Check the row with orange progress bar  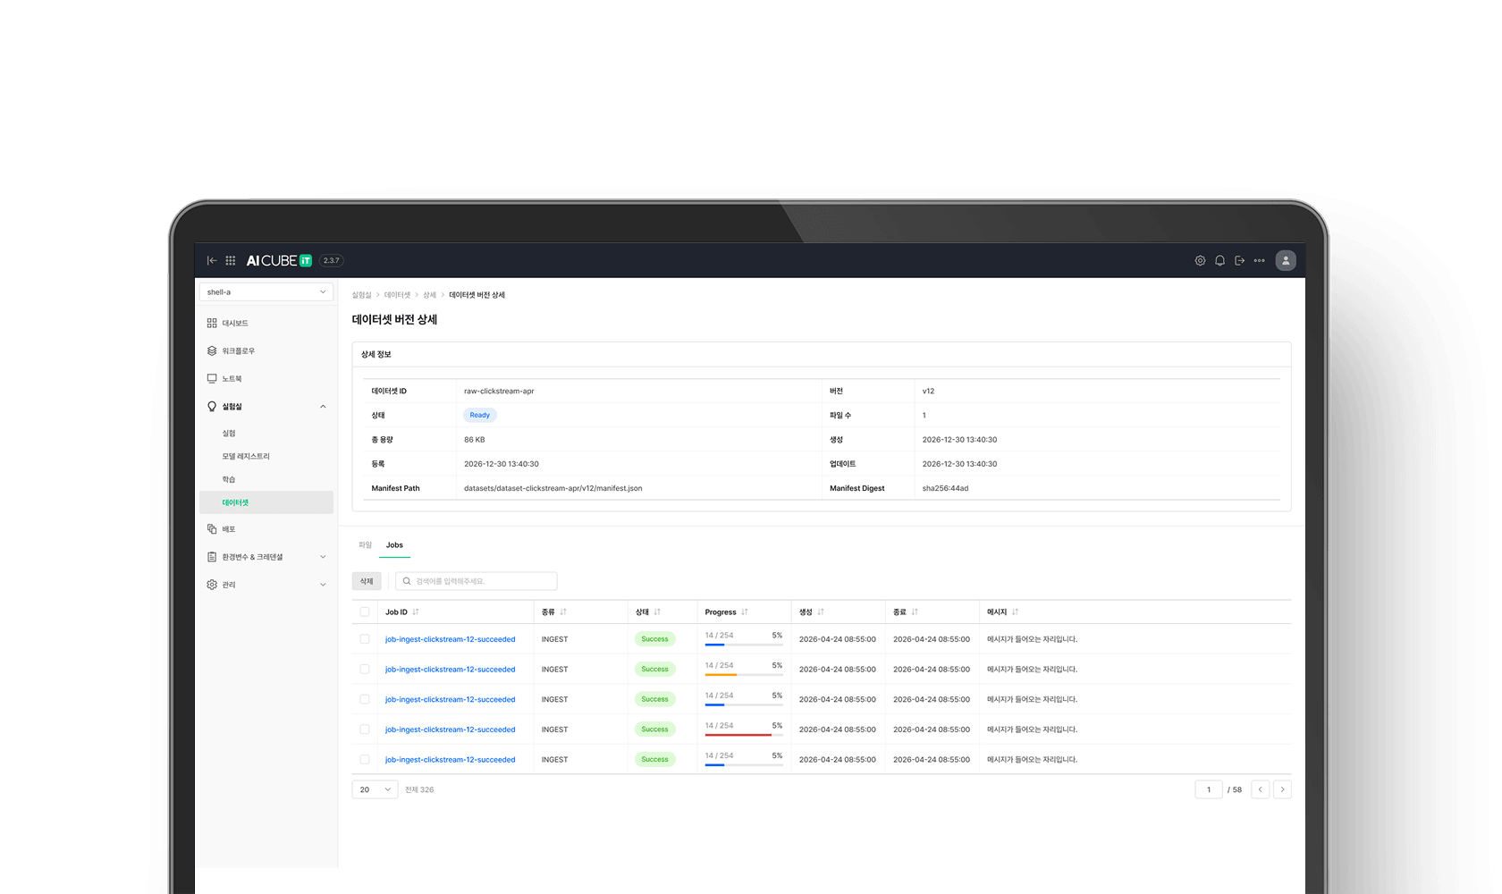[365, 669]
